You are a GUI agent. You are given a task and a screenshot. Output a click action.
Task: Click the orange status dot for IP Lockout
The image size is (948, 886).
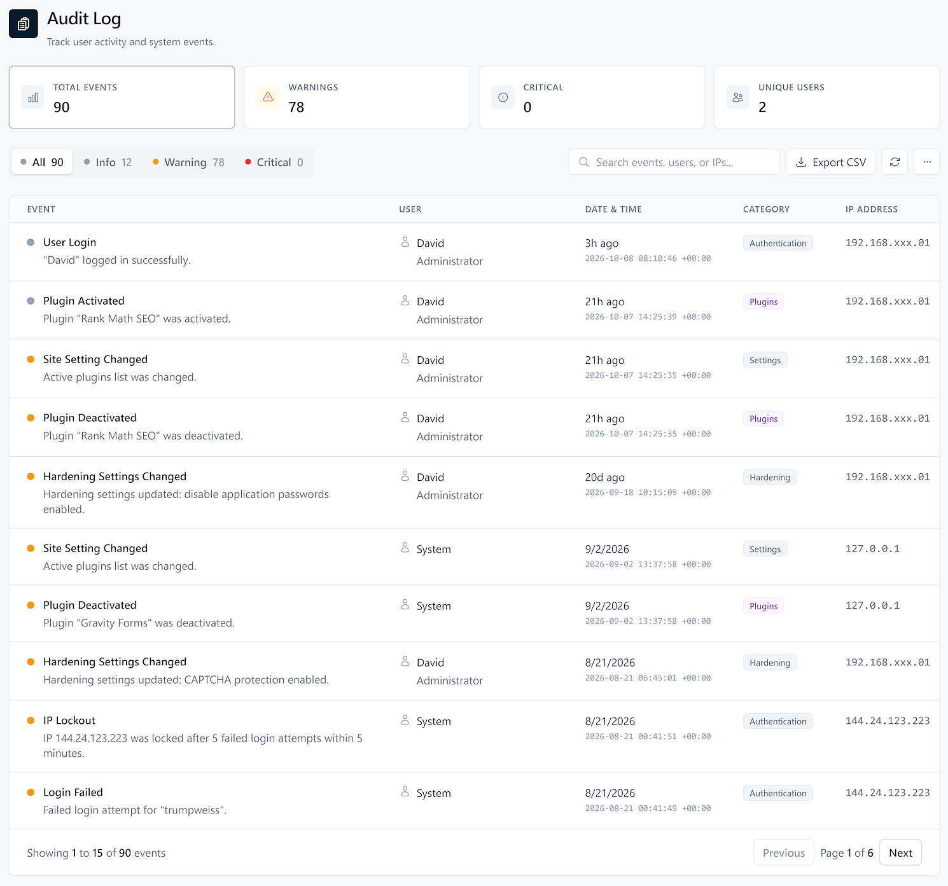tap(31, 721)
